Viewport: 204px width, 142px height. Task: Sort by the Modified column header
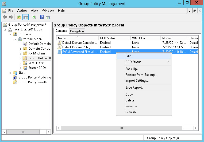tap(174, 38)
